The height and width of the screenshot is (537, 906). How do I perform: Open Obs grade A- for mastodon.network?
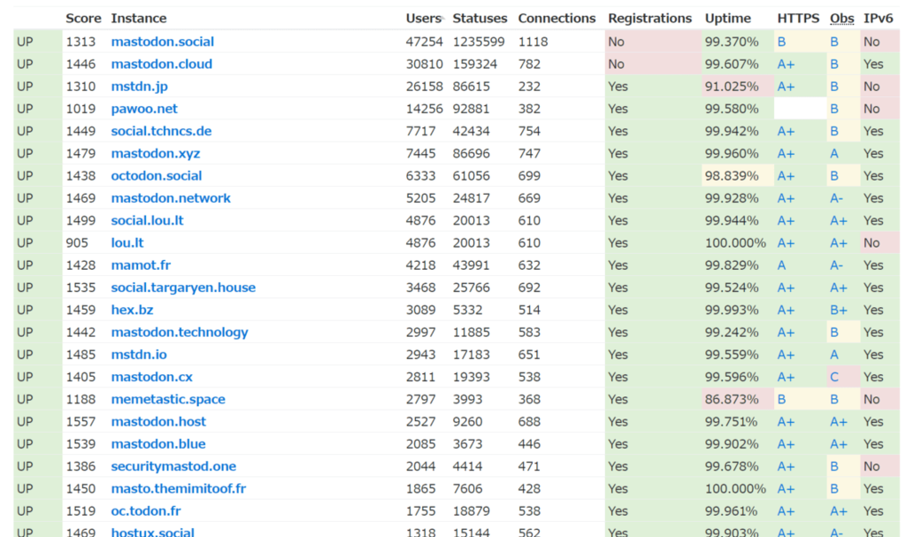pos(836,198)
